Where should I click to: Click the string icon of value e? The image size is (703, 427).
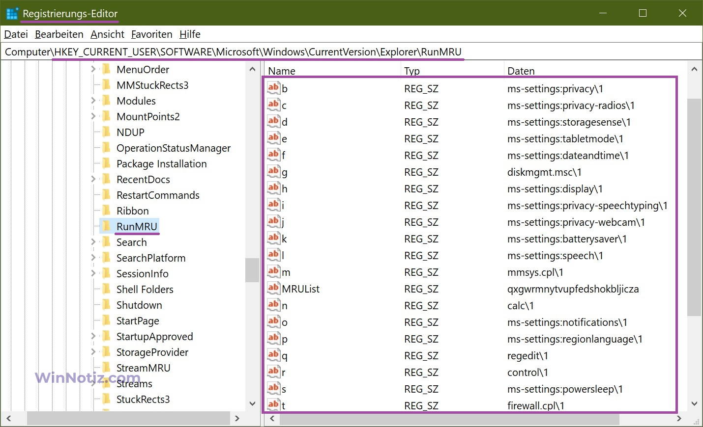pos(274,138)
